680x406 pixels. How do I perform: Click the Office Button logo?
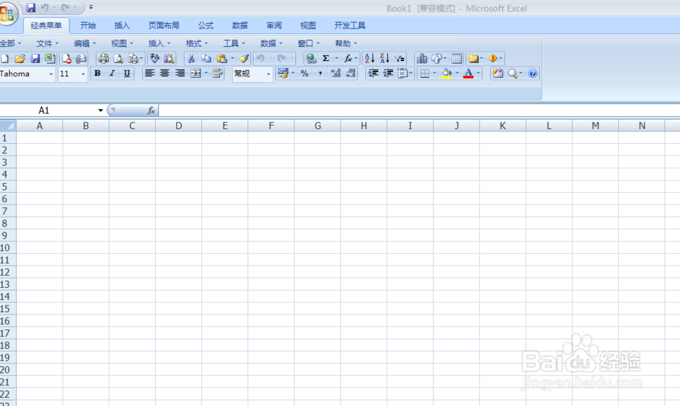click(7, 14)
